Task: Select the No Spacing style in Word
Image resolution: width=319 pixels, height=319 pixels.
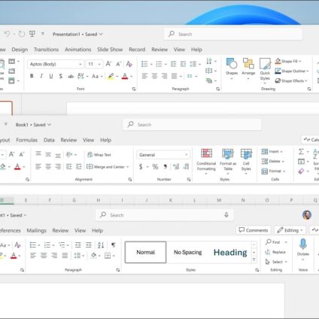Action: click(x=188, y=252)
